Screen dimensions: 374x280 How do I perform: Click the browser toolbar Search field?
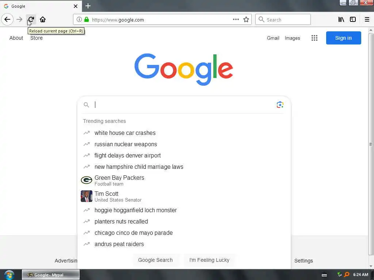[283, 20]
